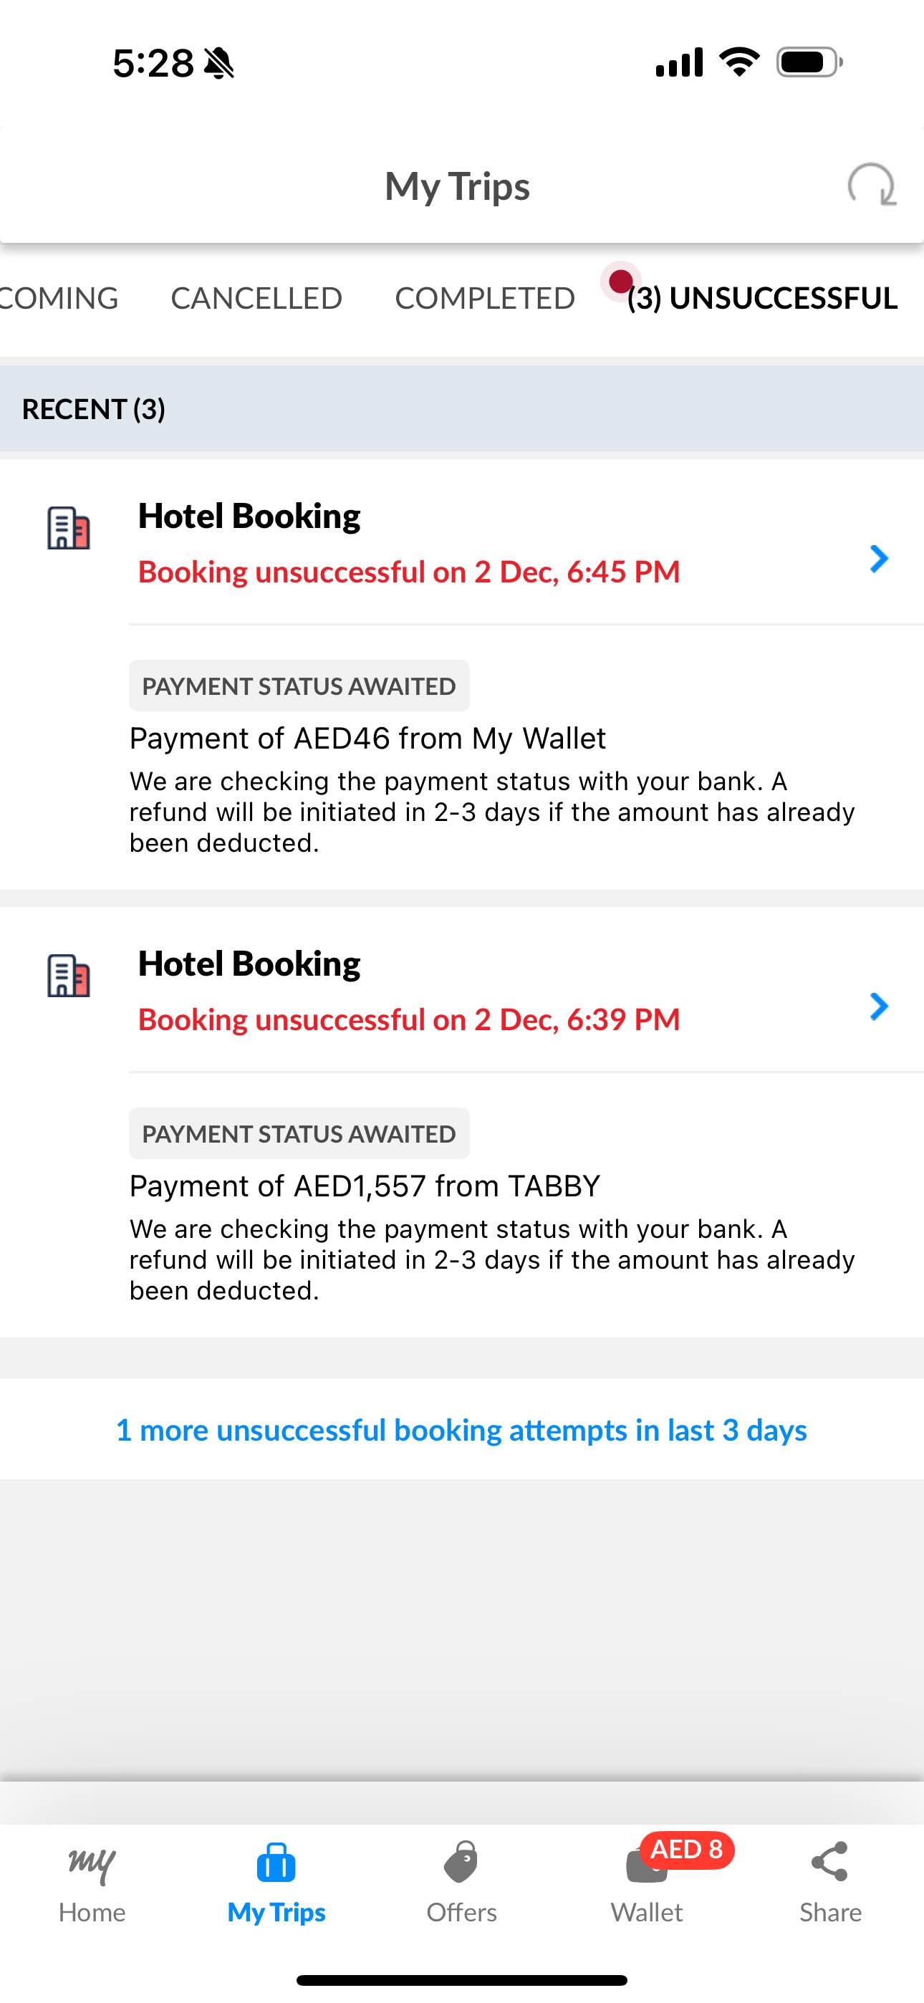Open the Offers tag icon
The width and height of the screenshot is (924, 2003).
[x=461, y=1863]
